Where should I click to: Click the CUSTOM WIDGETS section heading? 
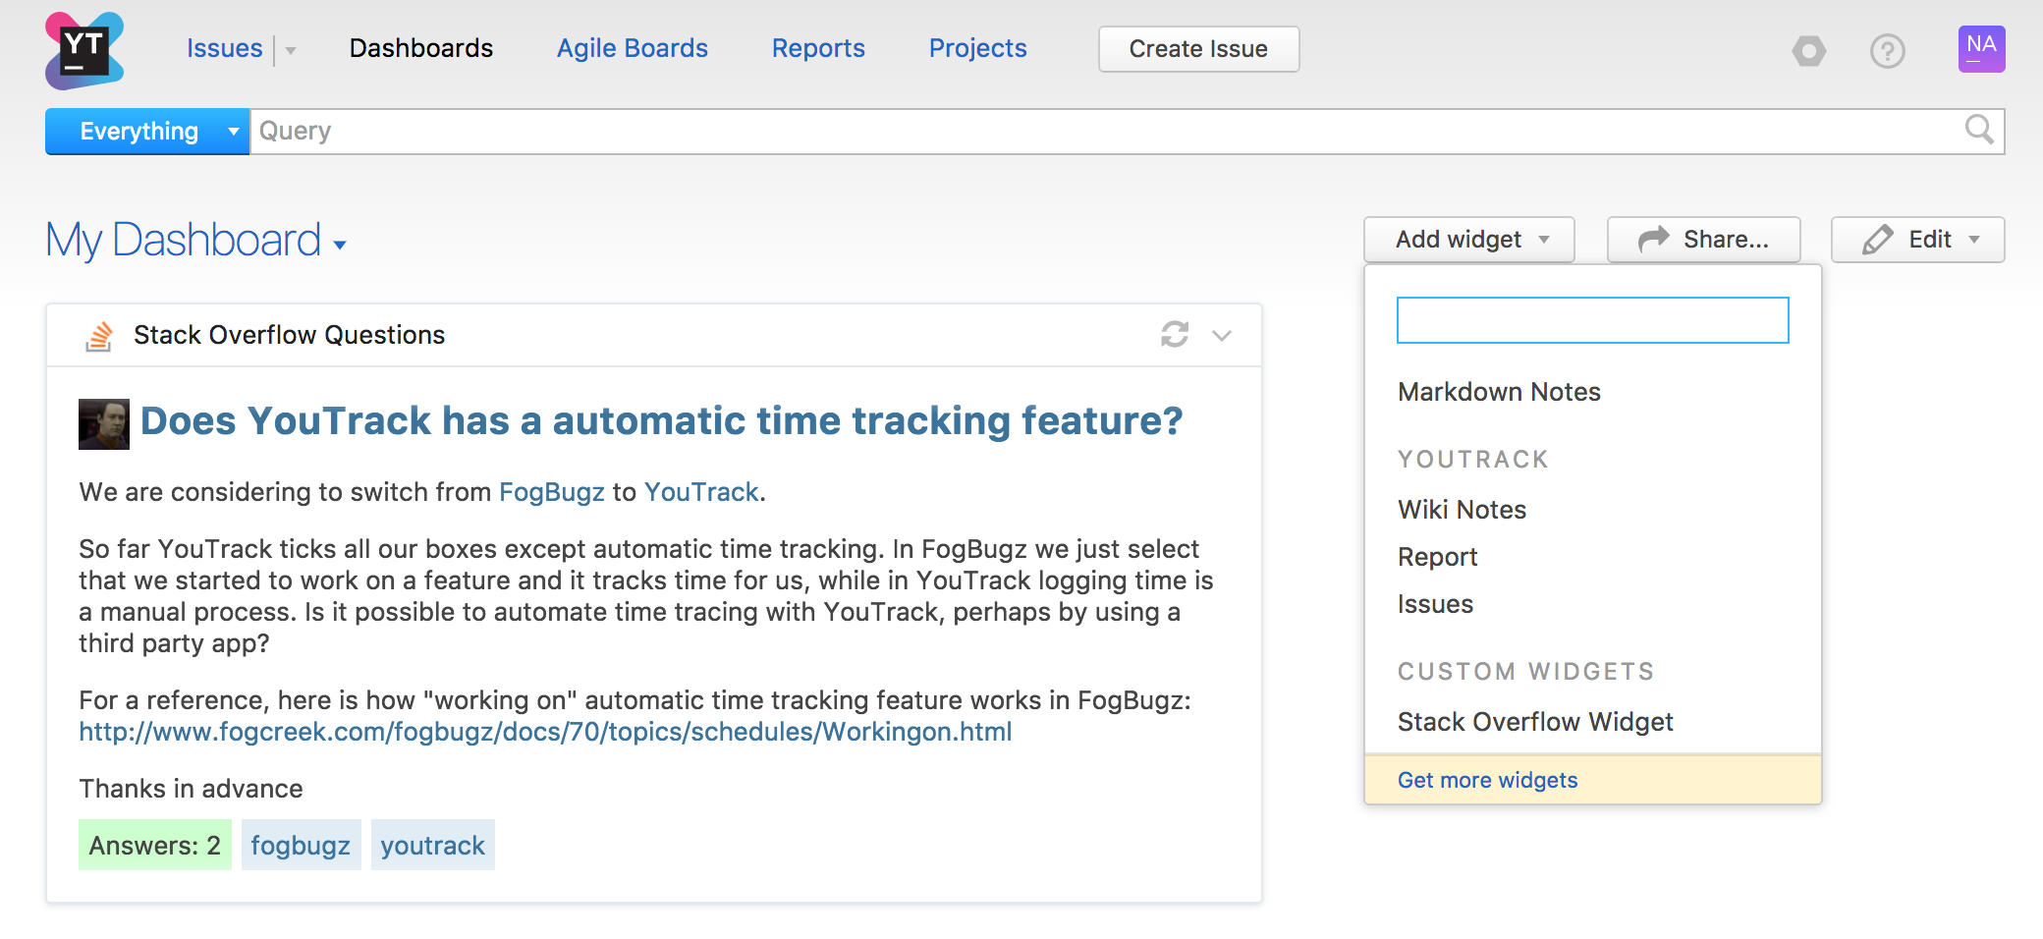pyautogui.click(x=1526, y=672)
